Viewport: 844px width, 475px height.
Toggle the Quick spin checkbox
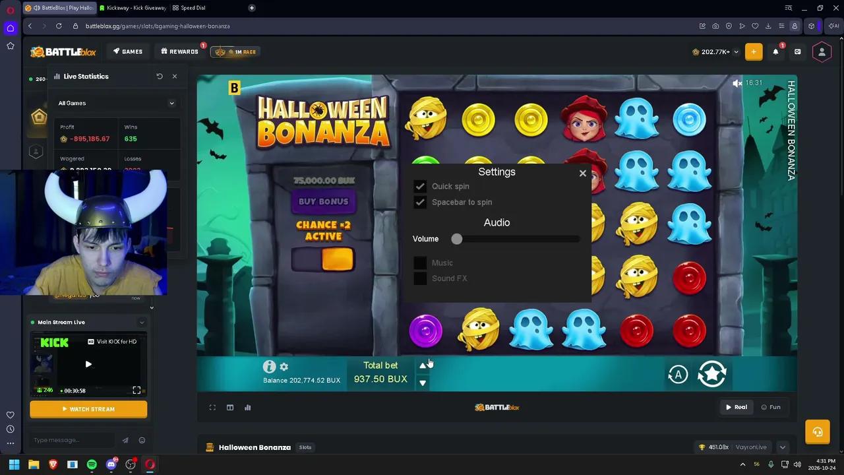(420, 186)
